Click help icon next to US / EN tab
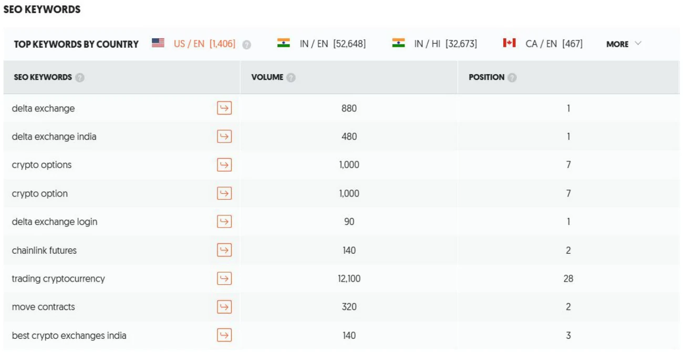The image size is (683, 352). [x=246, y=45]
